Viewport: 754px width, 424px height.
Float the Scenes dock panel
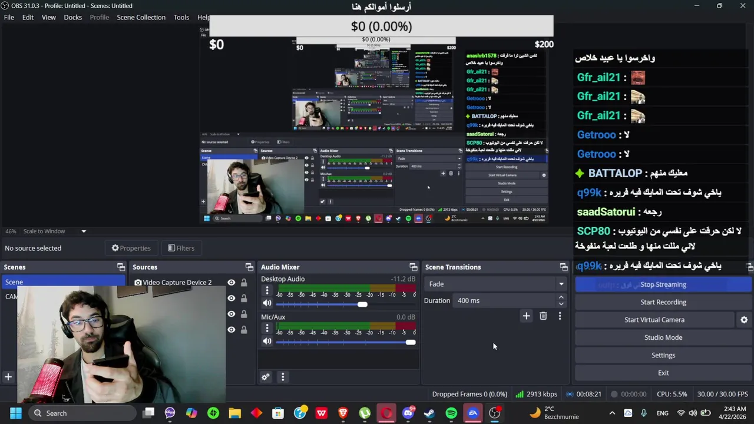(121, 267)
